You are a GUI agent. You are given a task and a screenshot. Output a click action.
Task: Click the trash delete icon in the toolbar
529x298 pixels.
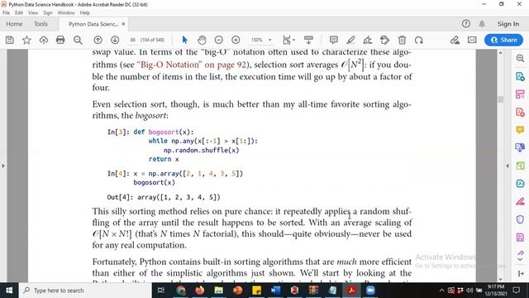click(402, 41)
